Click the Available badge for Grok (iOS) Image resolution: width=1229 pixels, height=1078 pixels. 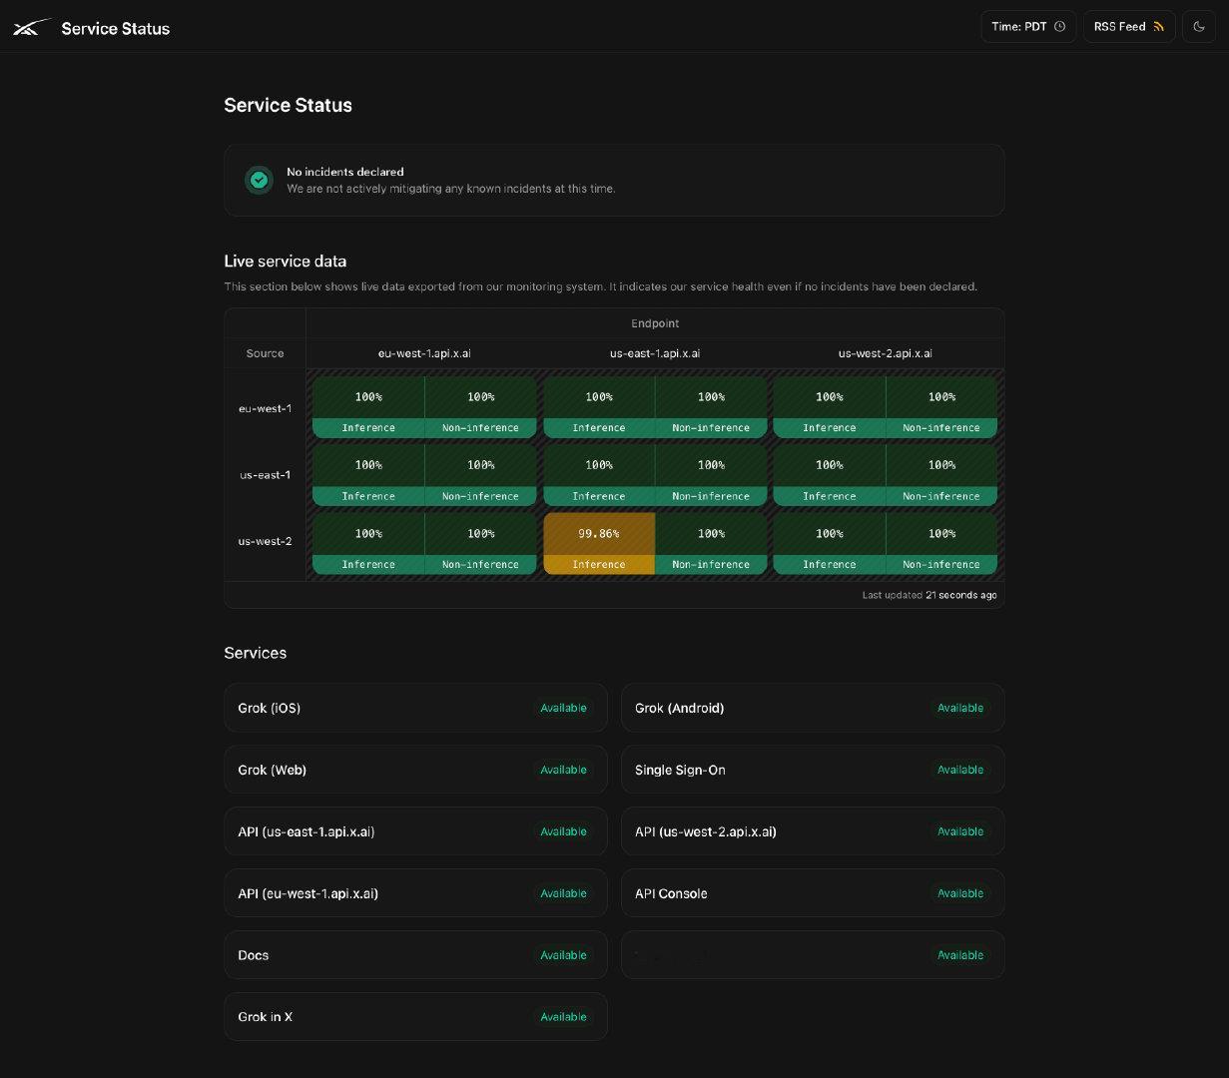pos(563,708)
